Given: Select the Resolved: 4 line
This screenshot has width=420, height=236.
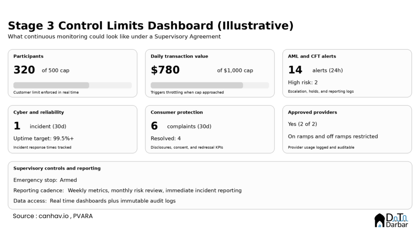Looking at the screenshot, I should coord(166,138).
